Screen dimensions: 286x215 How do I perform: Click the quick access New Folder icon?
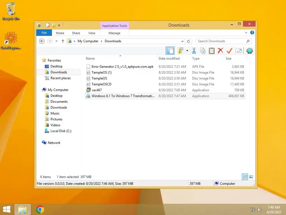[54, 25]
